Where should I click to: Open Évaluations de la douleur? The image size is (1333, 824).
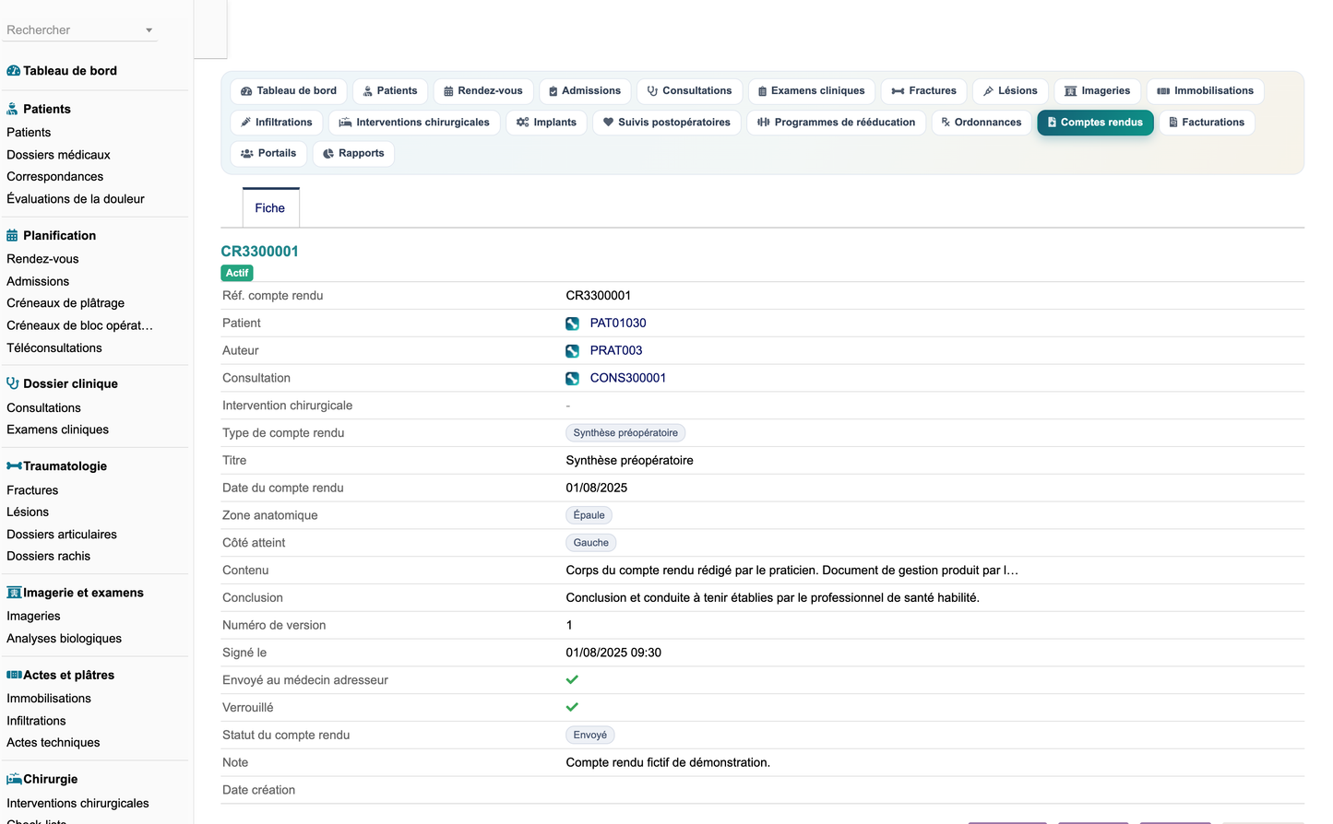[x=76, y=199]
